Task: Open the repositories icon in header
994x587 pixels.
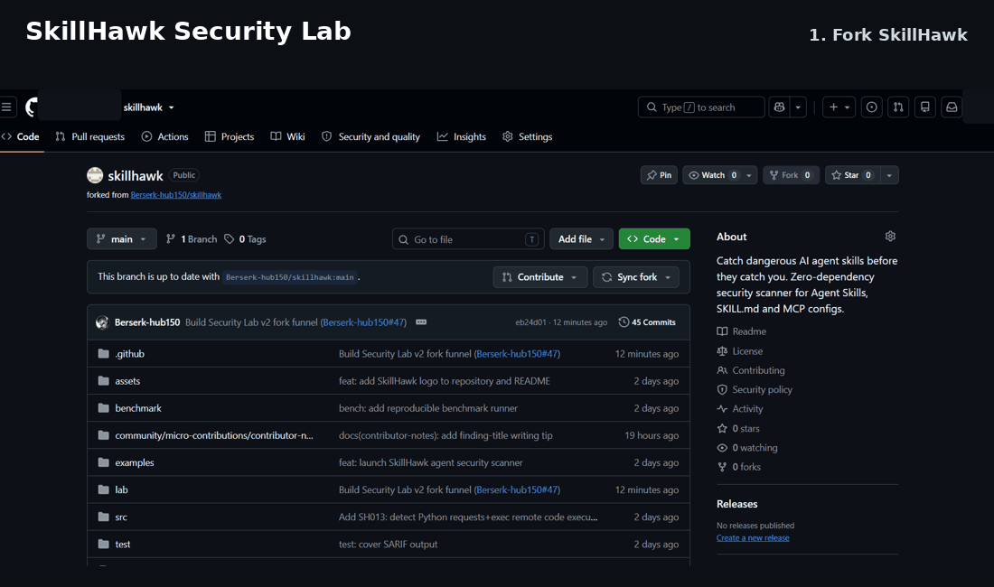Action: point(925,107)
